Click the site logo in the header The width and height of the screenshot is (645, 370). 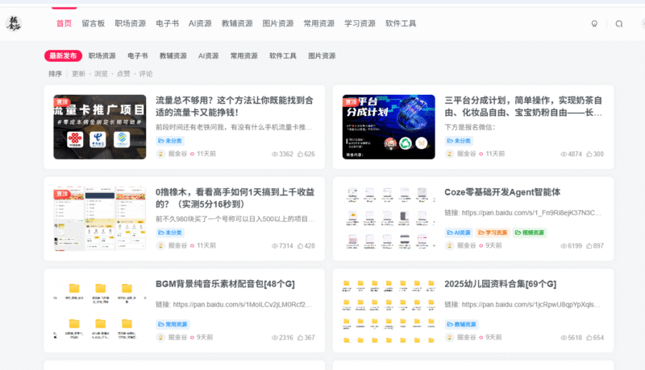(x=14, y=23)
